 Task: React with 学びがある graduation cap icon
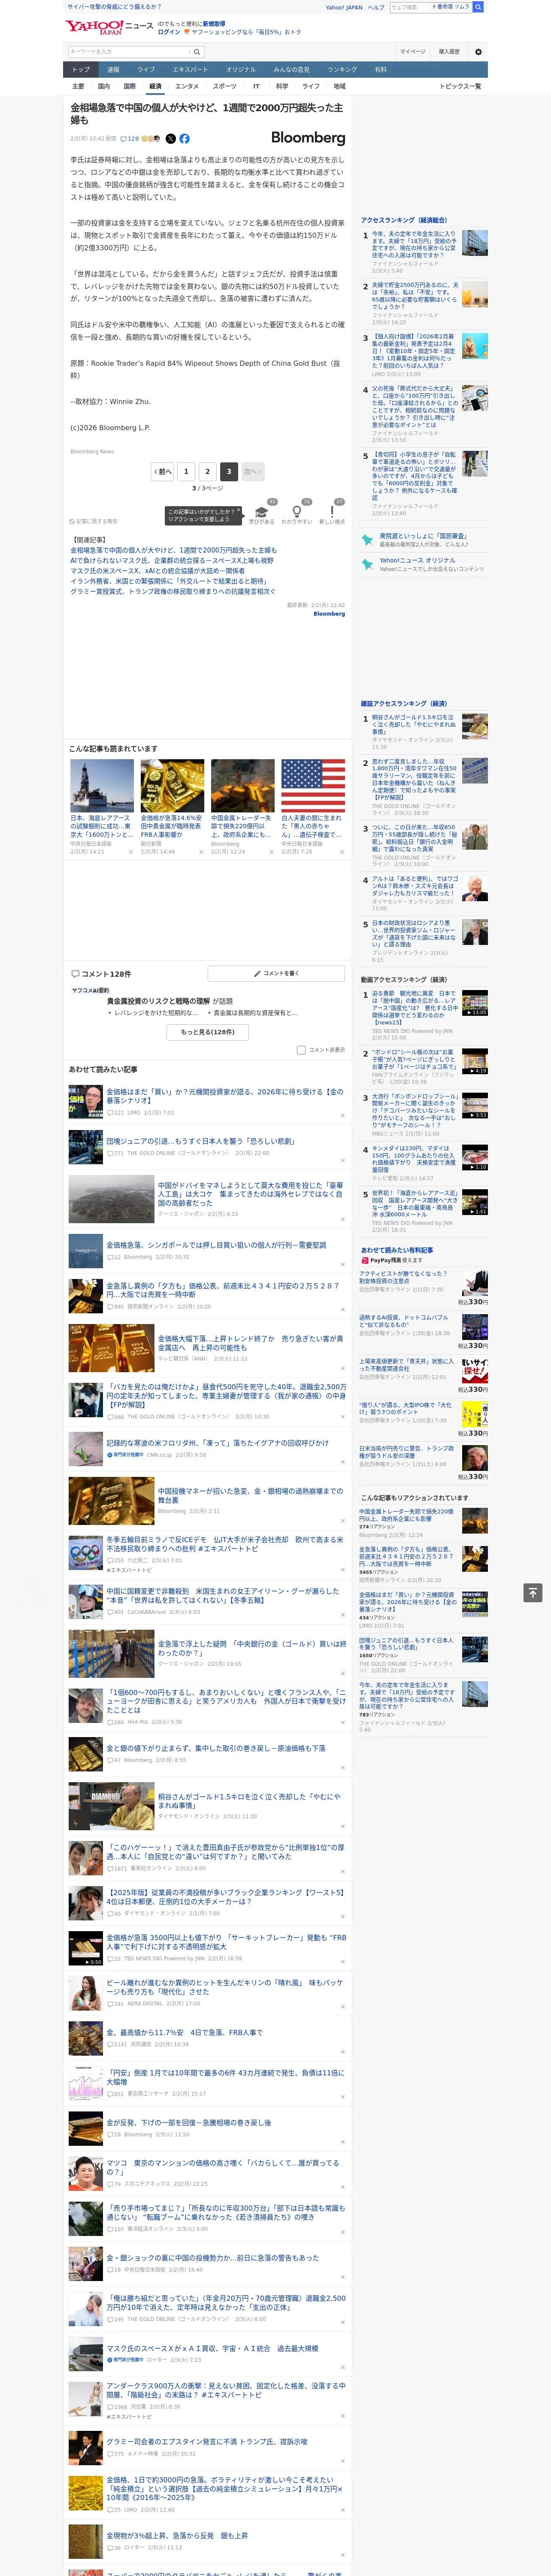(x=262, y=513)
